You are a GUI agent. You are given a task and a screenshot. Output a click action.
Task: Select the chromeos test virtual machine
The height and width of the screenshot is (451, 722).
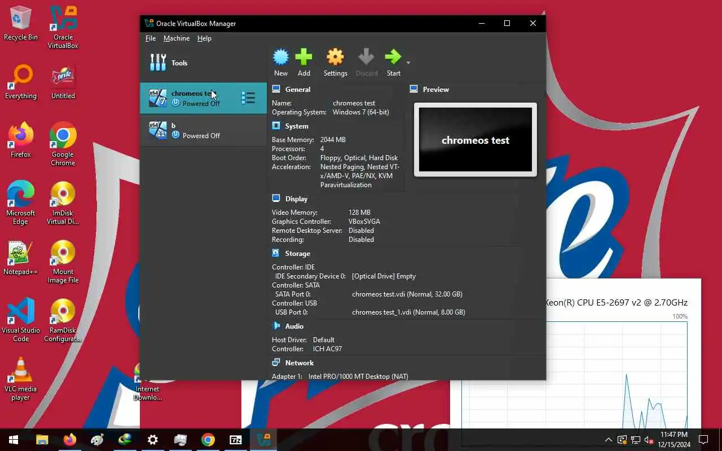click(x=203, y=98)
